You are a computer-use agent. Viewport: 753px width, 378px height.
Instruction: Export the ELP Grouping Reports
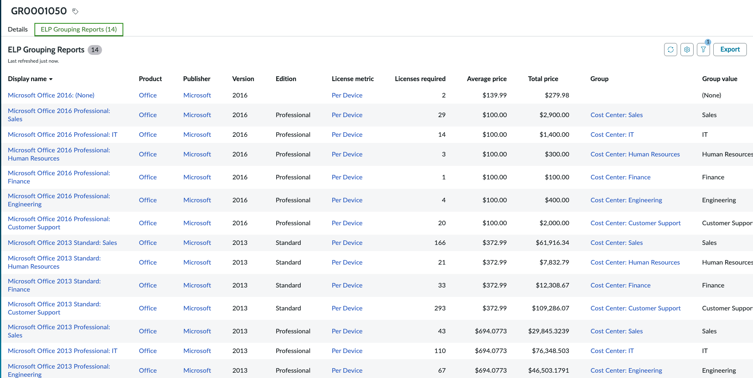(730, 50)
